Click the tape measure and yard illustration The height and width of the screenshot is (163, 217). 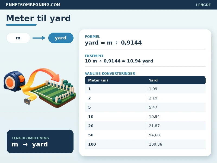40,88
